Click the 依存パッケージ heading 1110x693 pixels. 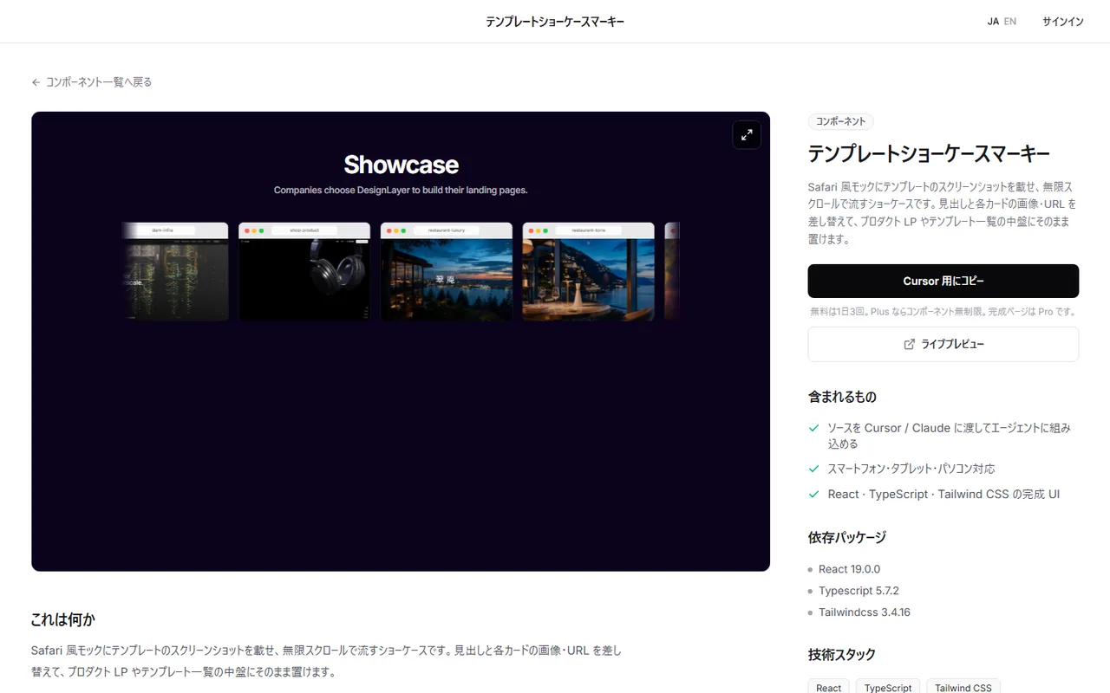tap(847, 537)
